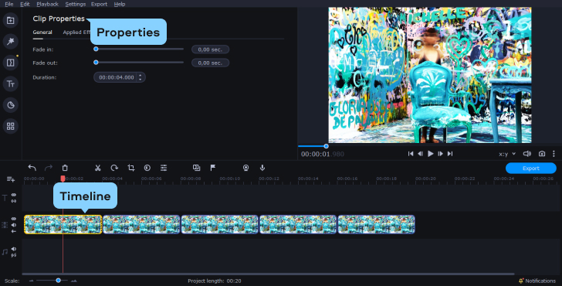
Task: Rotate the selected clip
Action: pos(114,168)
